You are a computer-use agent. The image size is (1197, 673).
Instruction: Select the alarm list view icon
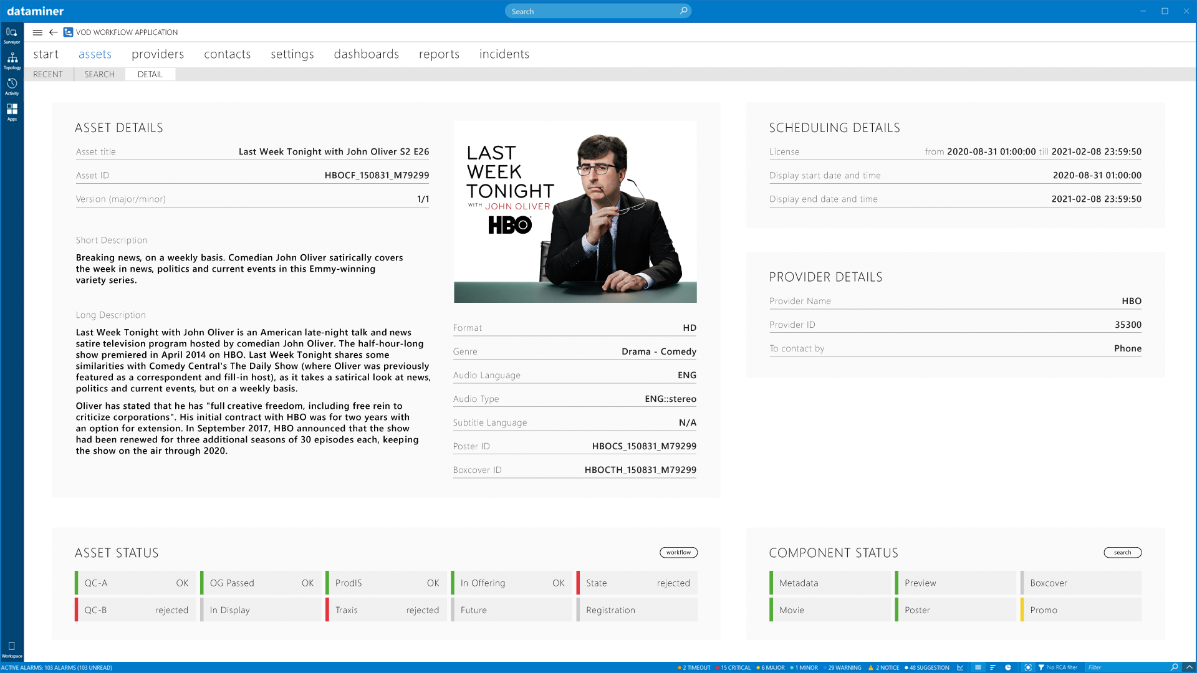coord(978,667)
